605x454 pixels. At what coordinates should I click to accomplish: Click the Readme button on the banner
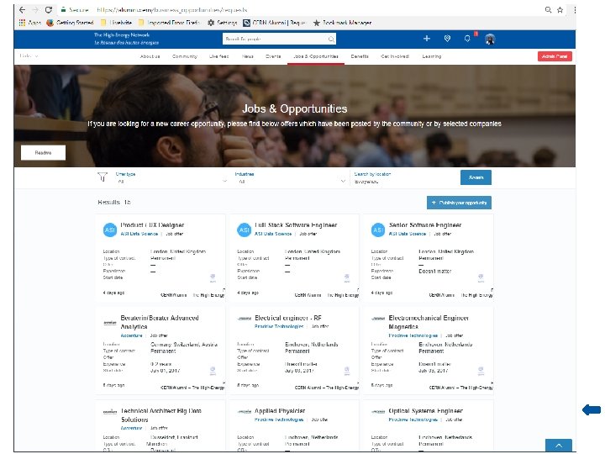(43, 152)
